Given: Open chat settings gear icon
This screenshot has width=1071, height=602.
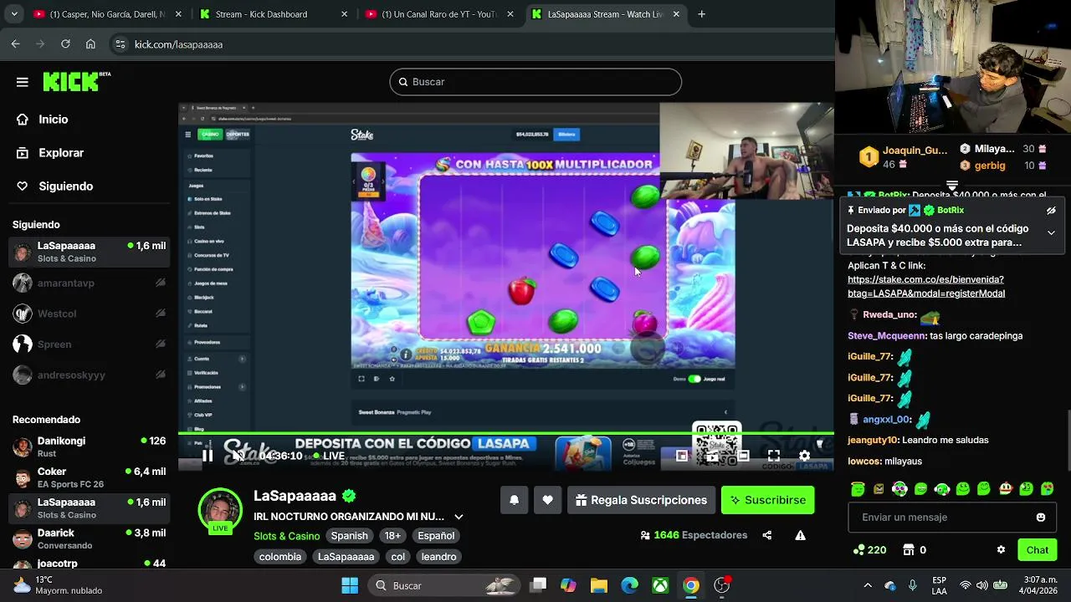Looking at the screenshot, I should pyautogui.click(x=1001, y=550).
